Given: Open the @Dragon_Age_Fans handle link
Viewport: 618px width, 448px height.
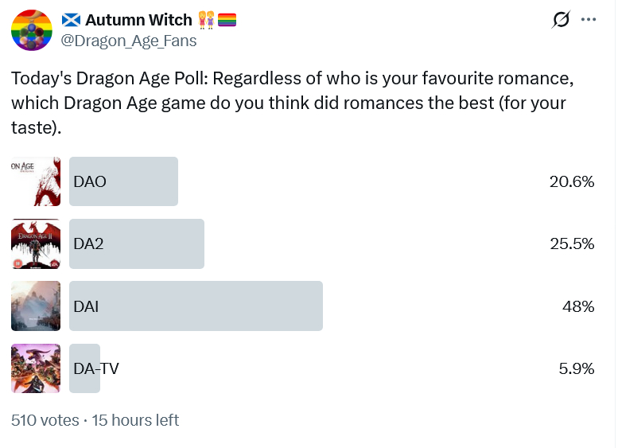Looking at the screenshot, I should tap(129, 41).
